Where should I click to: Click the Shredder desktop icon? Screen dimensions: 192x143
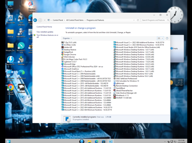pos(21,61)
